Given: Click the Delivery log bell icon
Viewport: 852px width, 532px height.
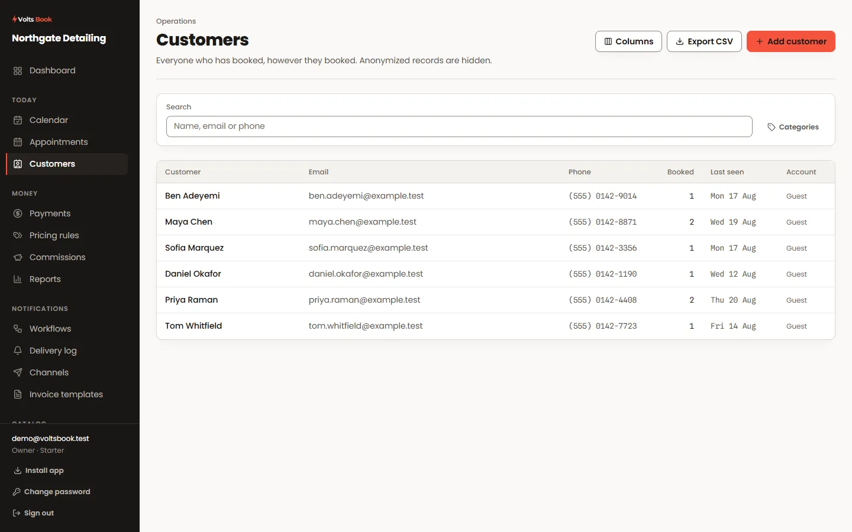Looking at the screenshot, I should (18, 351).
